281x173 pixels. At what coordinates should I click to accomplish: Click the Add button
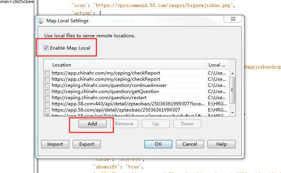[92, 124]
